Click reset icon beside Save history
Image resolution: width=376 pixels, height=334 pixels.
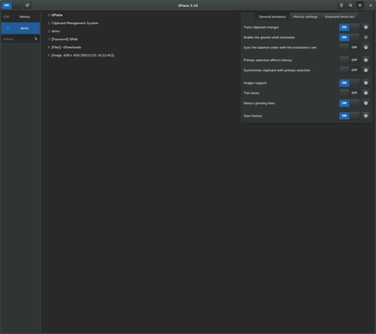(365, 115)
